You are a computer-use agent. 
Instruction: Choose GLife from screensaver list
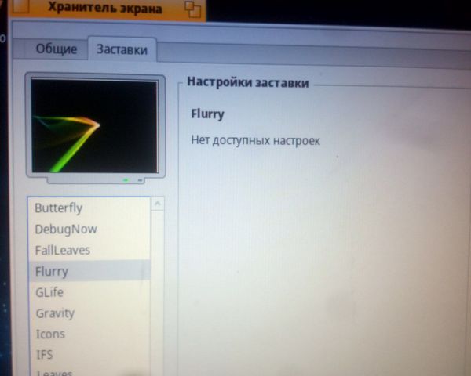[x=89, y=292]
